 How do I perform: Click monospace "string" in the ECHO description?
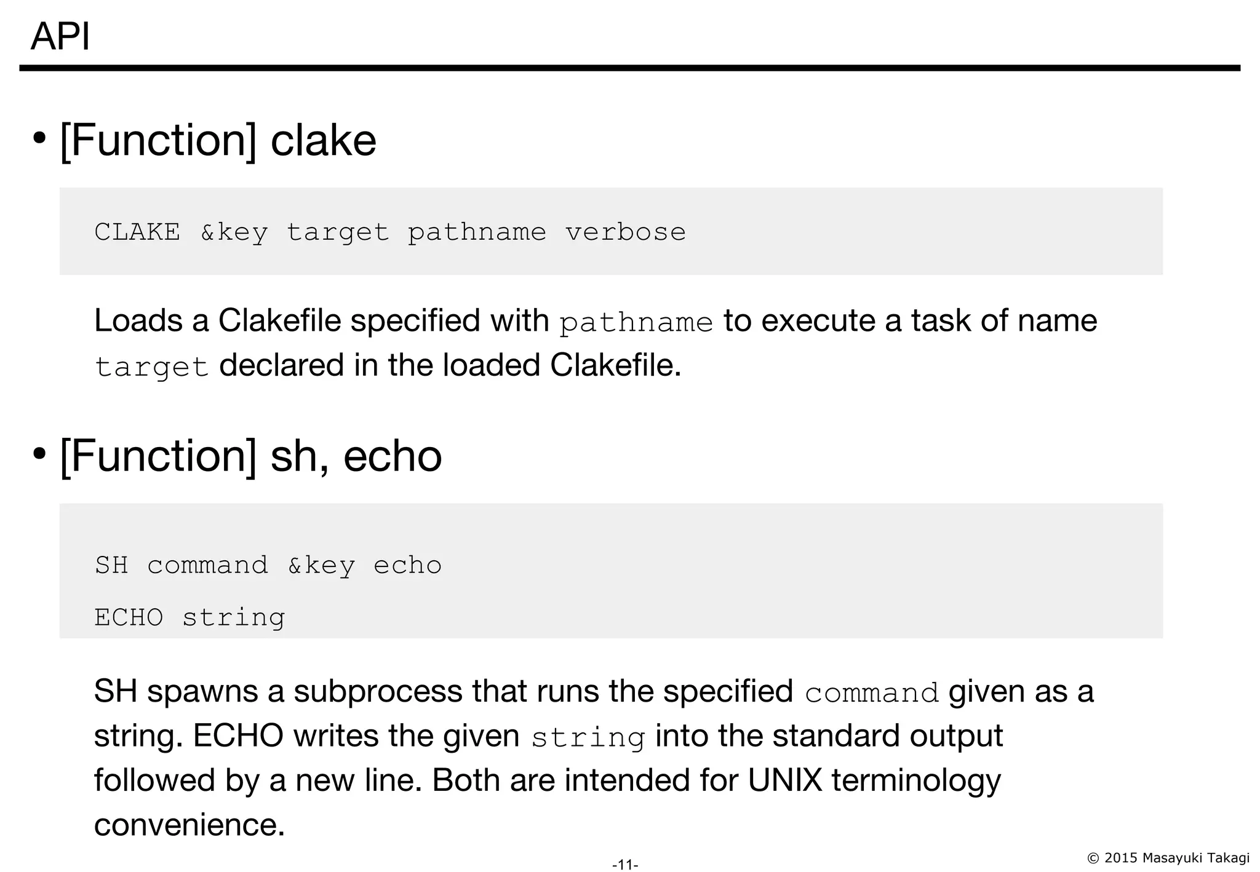(588, 738)
